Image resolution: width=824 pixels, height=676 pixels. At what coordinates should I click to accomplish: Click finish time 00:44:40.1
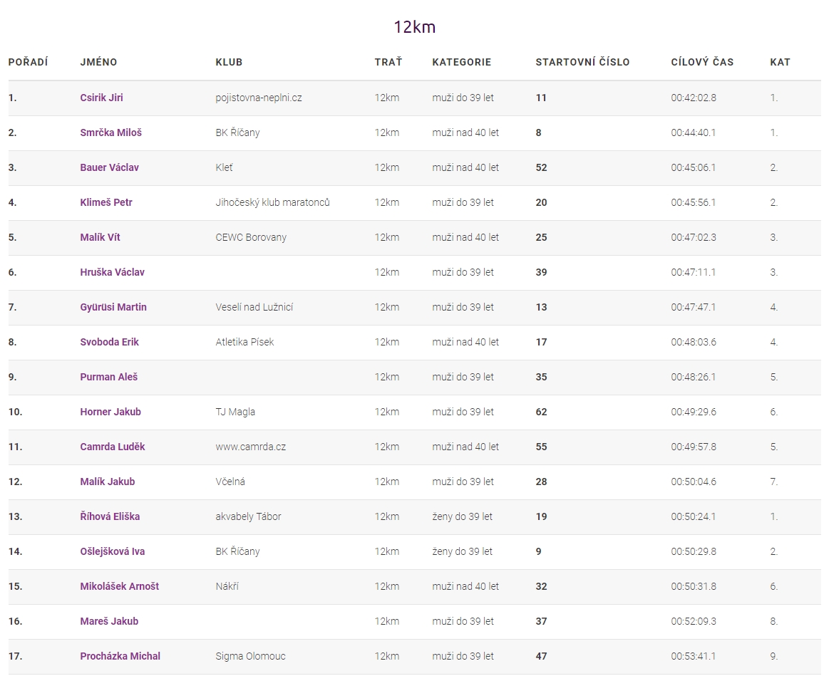693,132
